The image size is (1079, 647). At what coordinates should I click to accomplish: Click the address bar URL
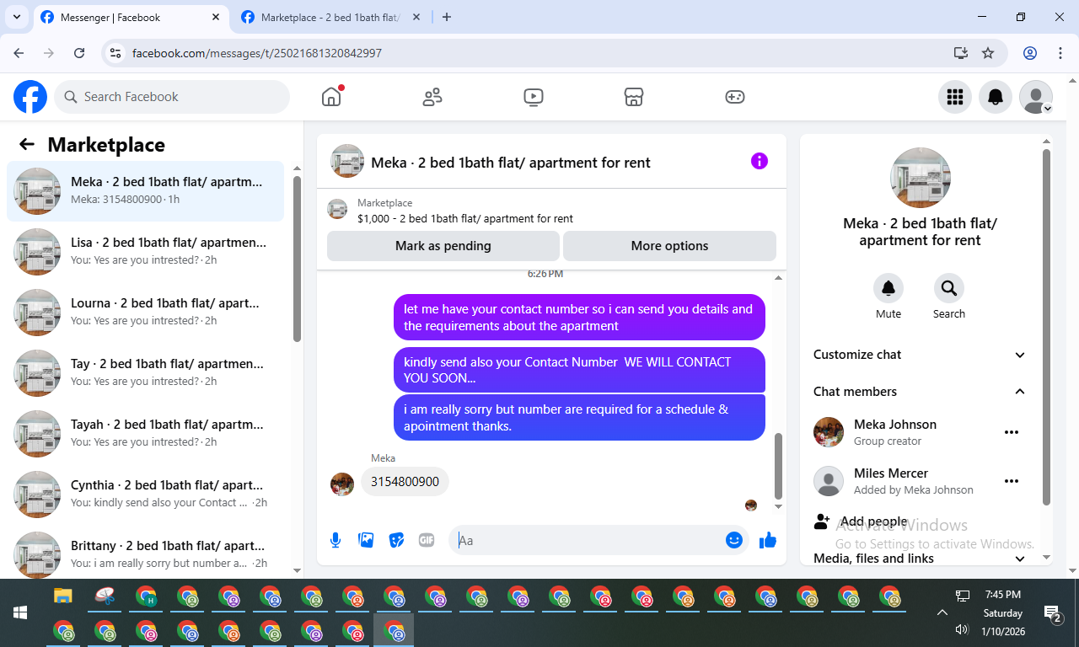tap(257, 53)
